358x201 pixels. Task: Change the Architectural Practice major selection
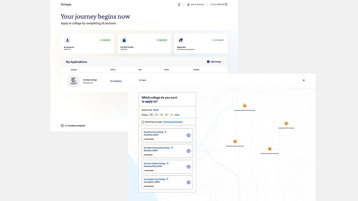click(173, 122)
